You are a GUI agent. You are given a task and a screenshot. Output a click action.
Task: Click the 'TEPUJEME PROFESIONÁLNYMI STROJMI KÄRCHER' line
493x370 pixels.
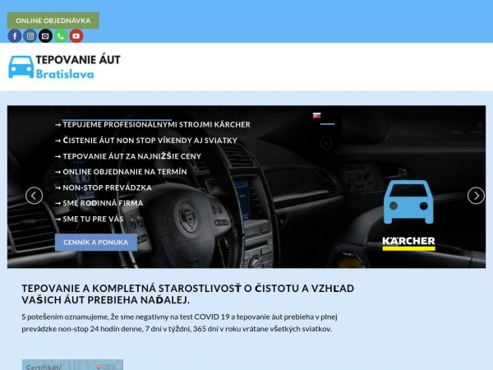(153, 125)
